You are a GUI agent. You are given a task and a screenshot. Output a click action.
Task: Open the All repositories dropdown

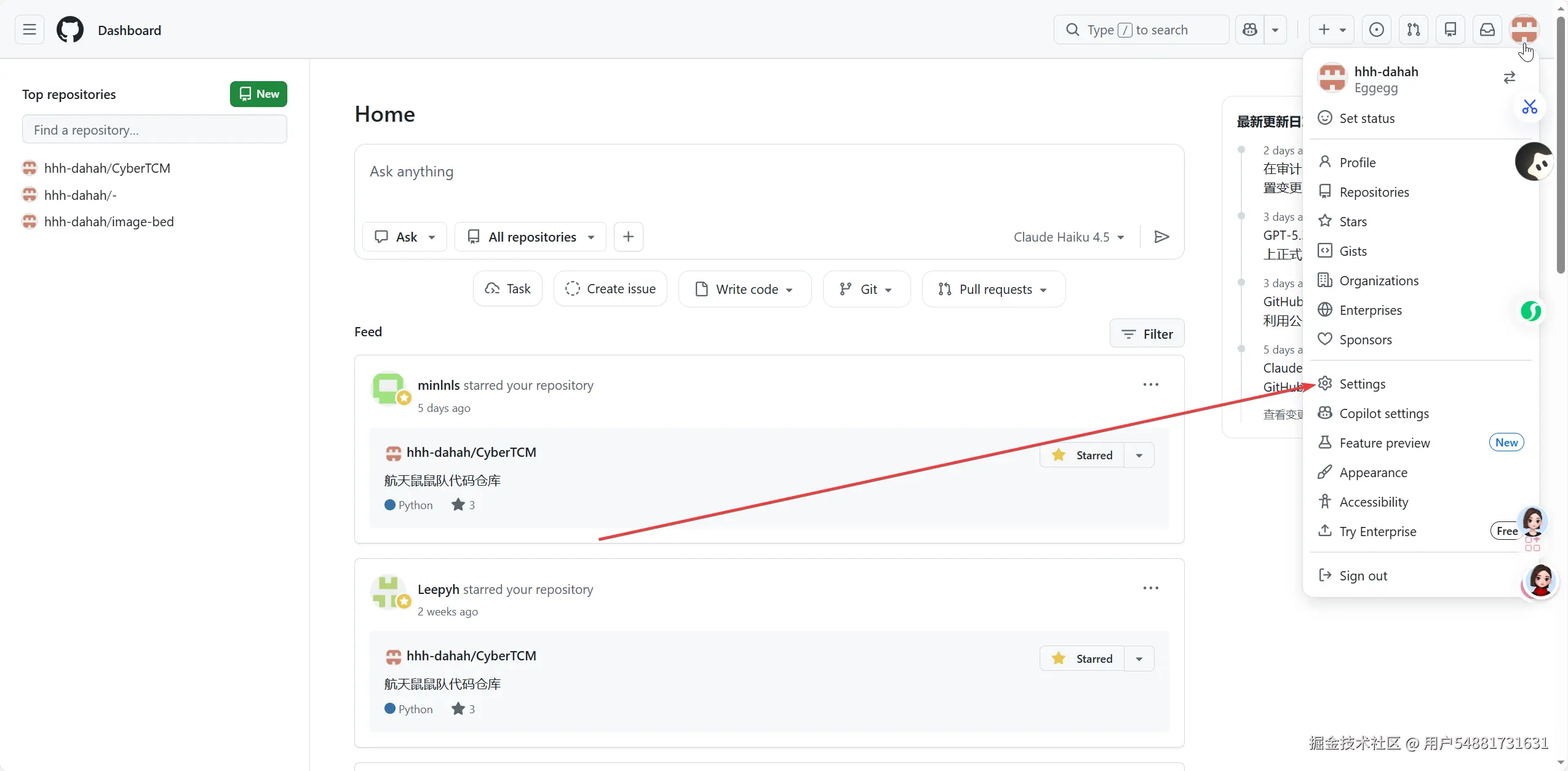[530, 237]
